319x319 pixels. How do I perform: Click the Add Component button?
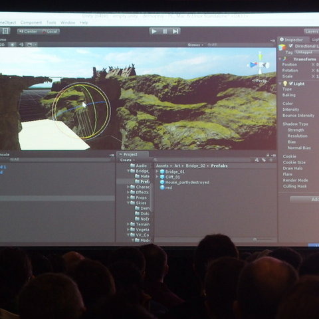[x=305, y=199]
